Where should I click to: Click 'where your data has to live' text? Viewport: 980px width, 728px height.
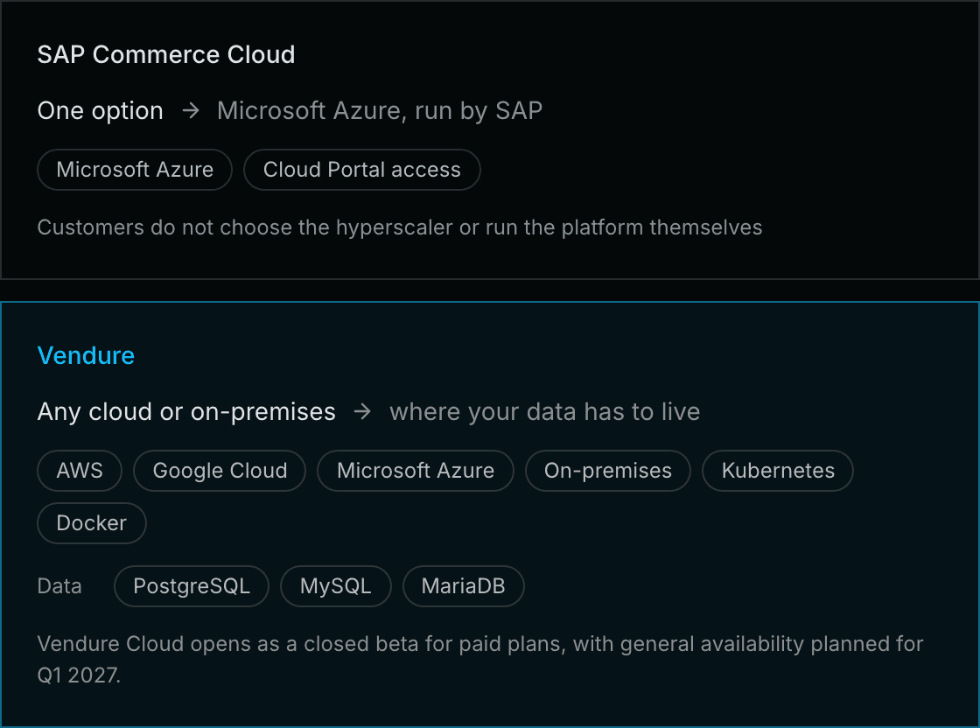point(544,412)
